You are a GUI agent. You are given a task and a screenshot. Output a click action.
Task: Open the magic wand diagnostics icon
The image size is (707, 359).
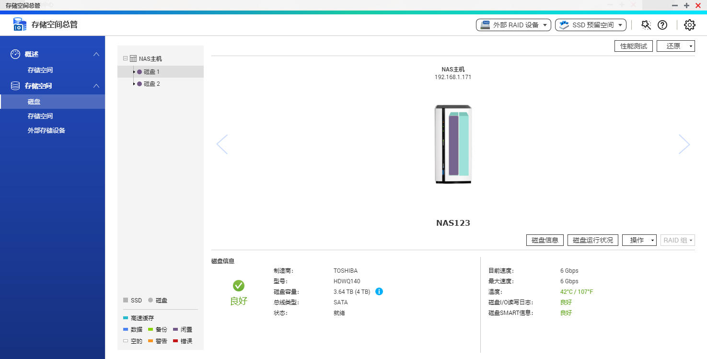coord(646,24)
